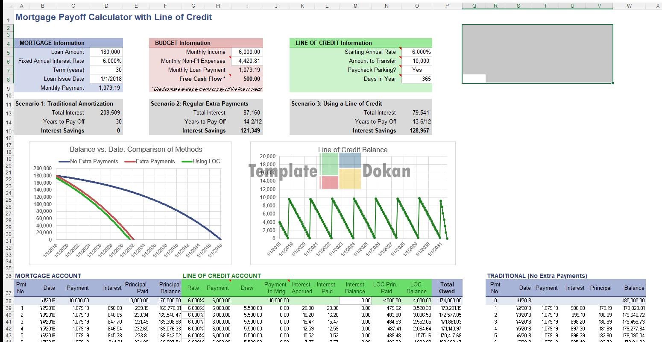The width and height of the screenshot is (662, 342).
Task: Select the No Extra Payments legend entry
Action: (88, 161)
